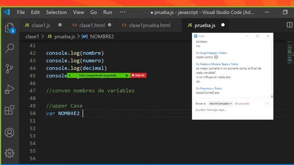Open the Explorer view in activity bar

tap(10, 28)
